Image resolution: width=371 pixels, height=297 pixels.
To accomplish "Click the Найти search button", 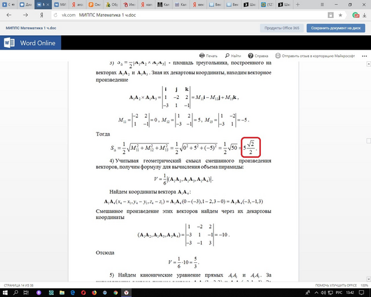I will (x=233, y=56).
